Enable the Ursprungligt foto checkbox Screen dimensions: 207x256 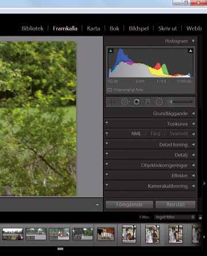click(x=109, y=90)
